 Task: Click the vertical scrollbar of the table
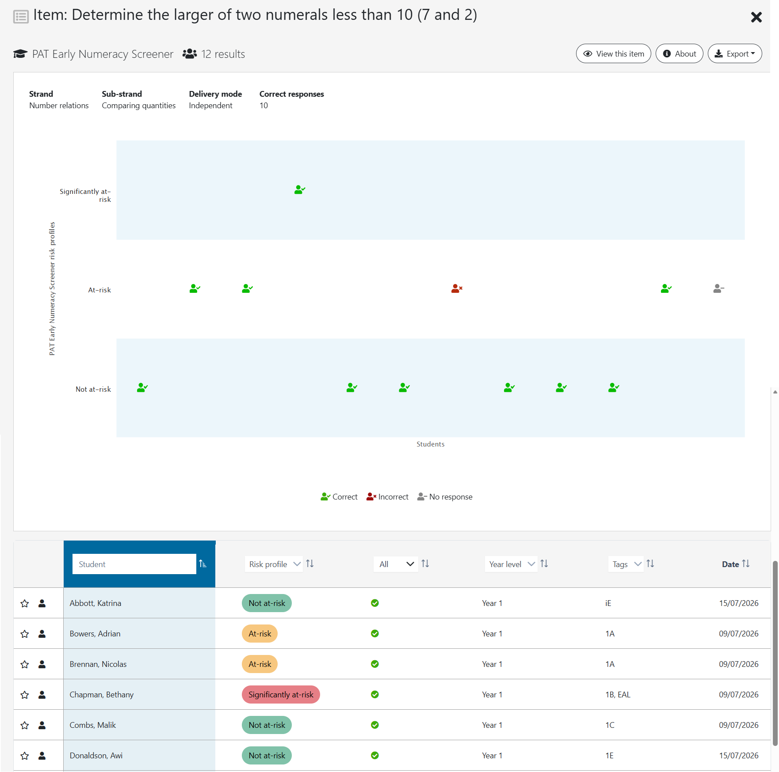click(x=775, y=654)
